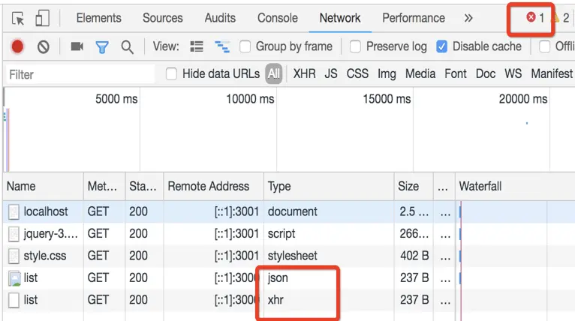
Task: Uncheck Disable cache checkbox
Action: click(x=441, y=46)
